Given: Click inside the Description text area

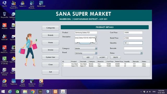Looking at the screenshot, I should pos(85,39).
